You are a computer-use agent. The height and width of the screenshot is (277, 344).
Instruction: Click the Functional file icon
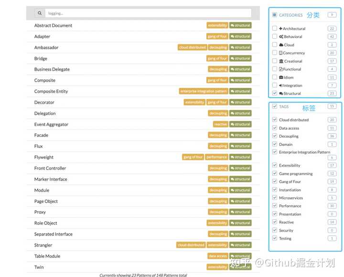coord(281,69)
